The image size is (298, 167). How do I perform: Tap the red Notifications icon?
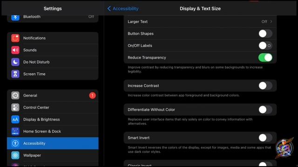[x=15, y=38]
